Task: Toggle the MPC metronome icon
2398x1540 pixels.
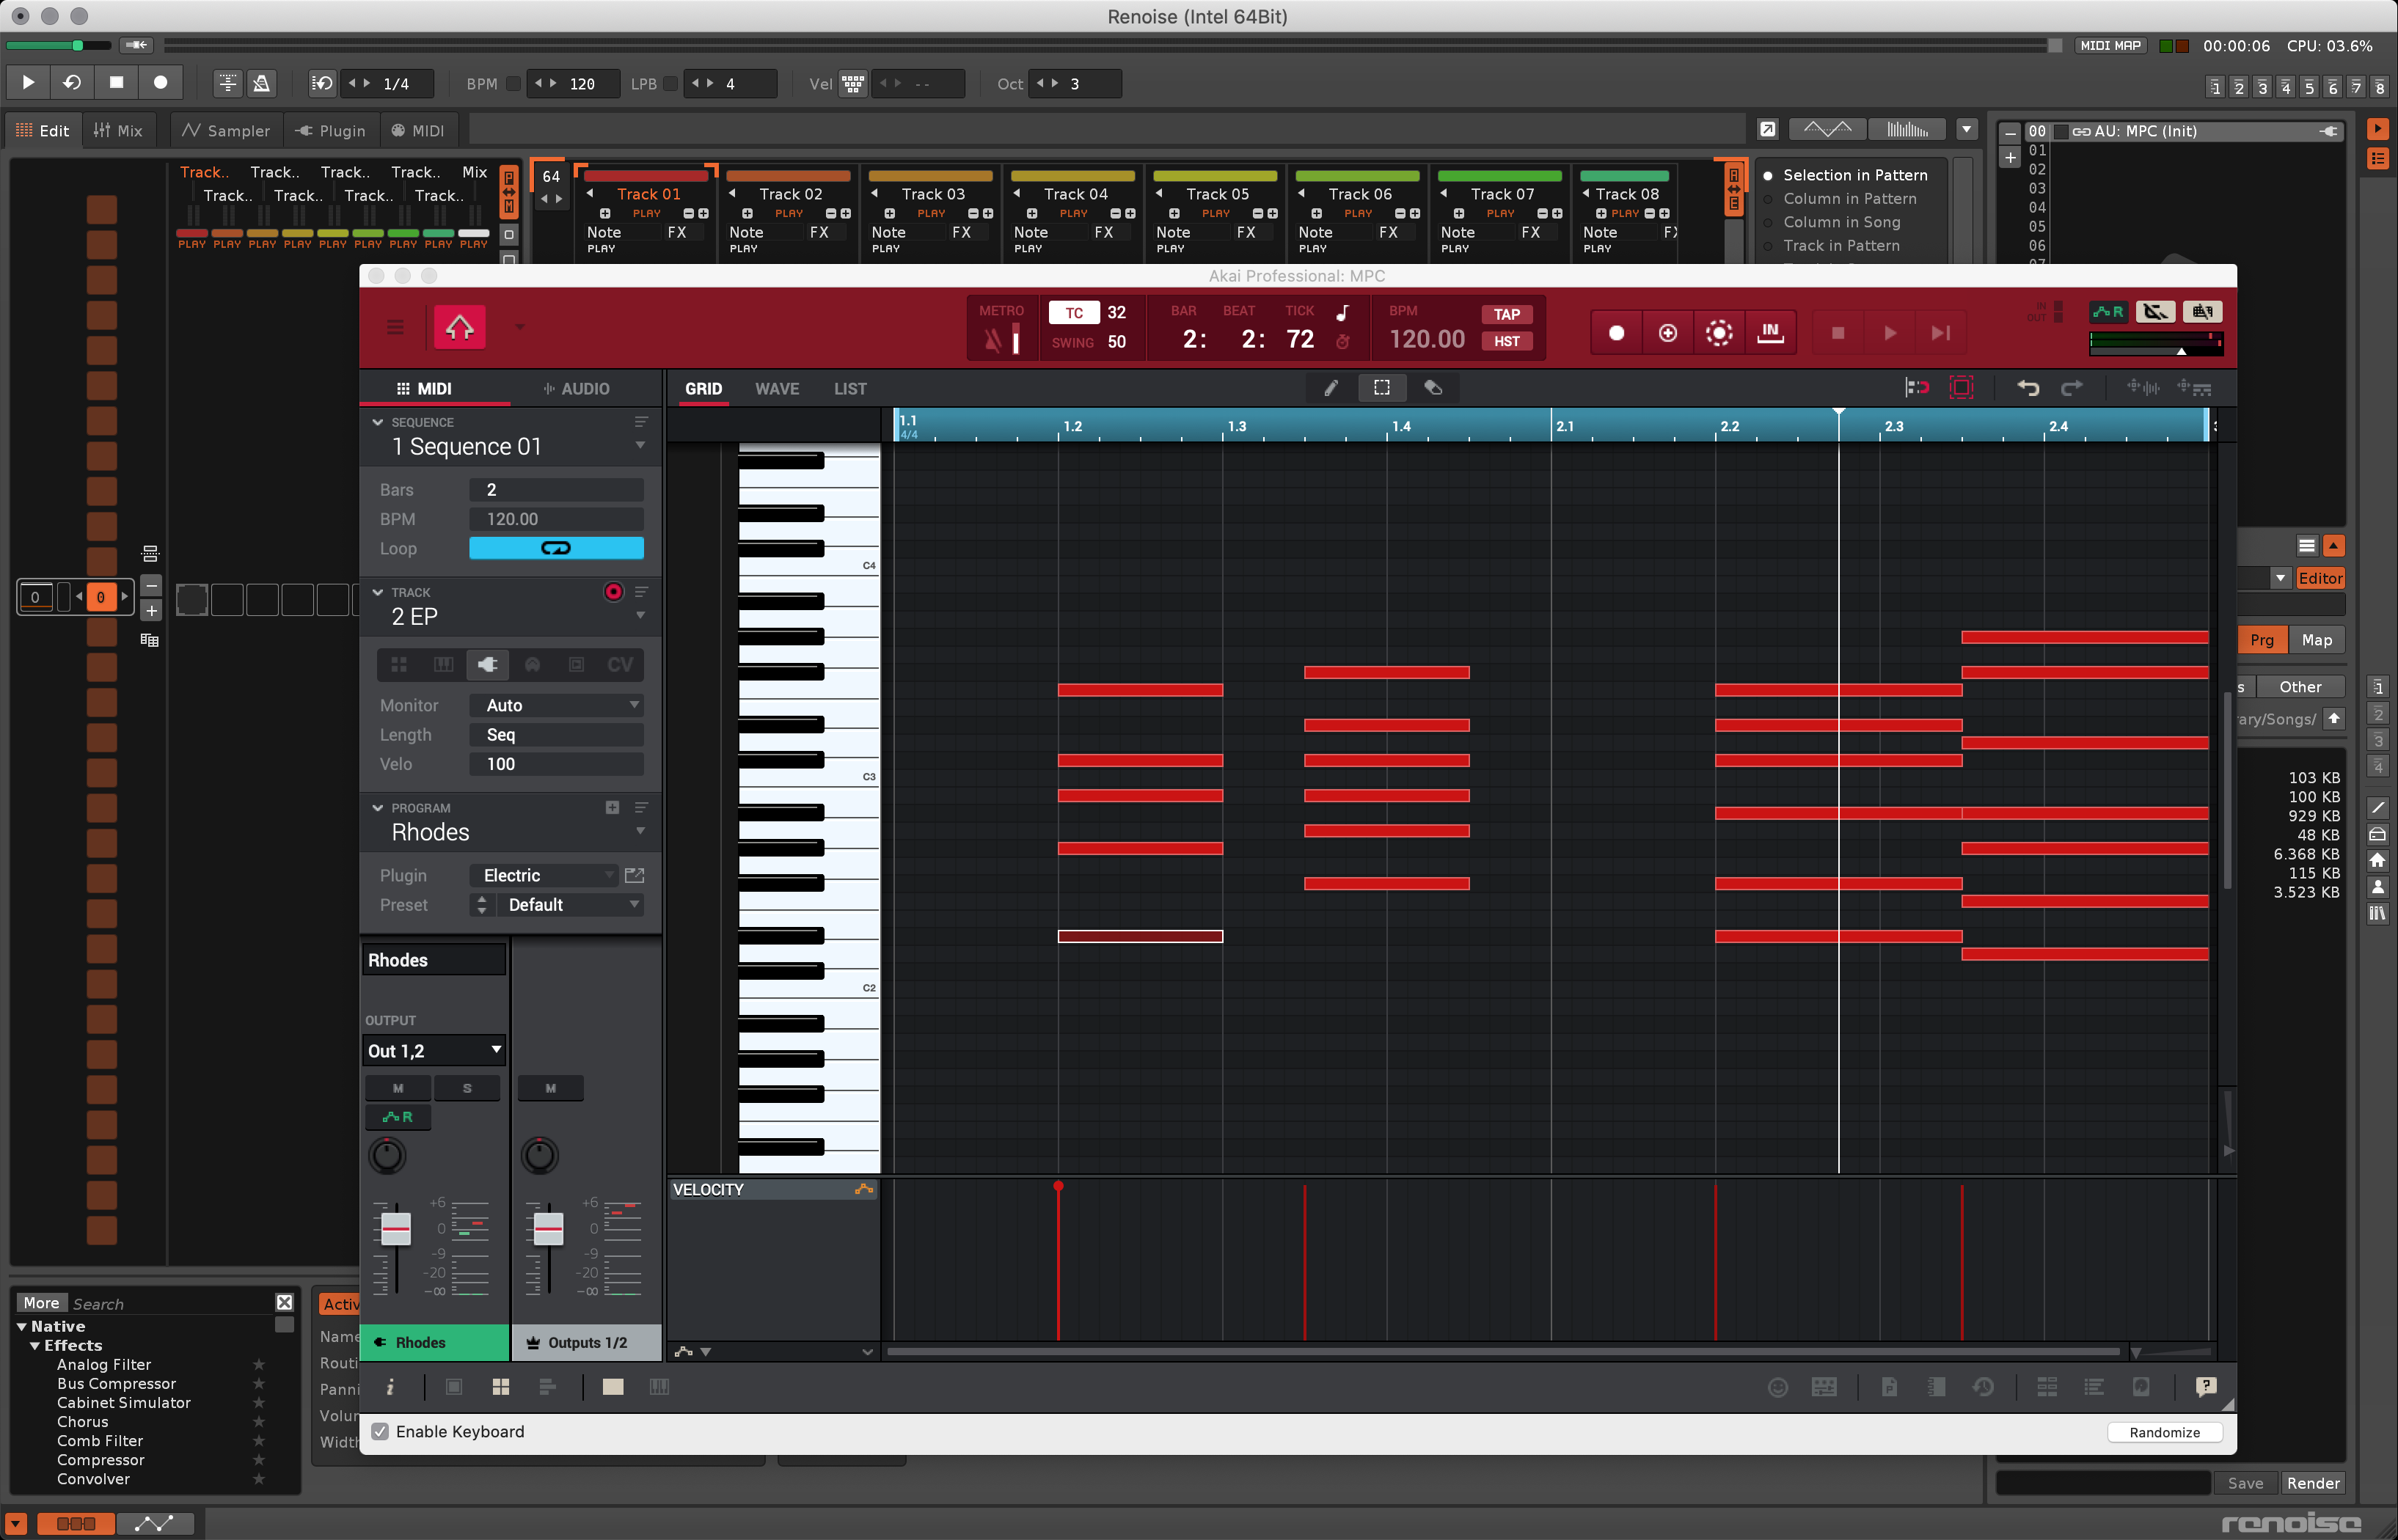Action: (x=992, y=340)
